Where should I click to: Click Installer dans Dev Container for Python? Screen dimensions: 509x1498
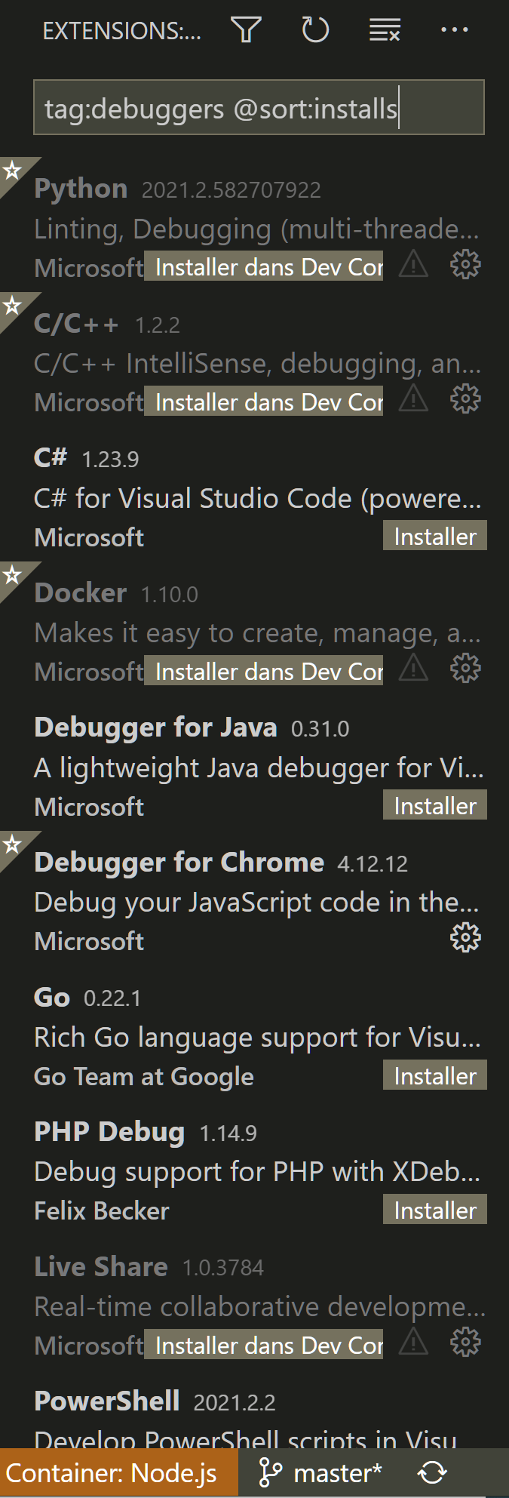pos(264,266)
